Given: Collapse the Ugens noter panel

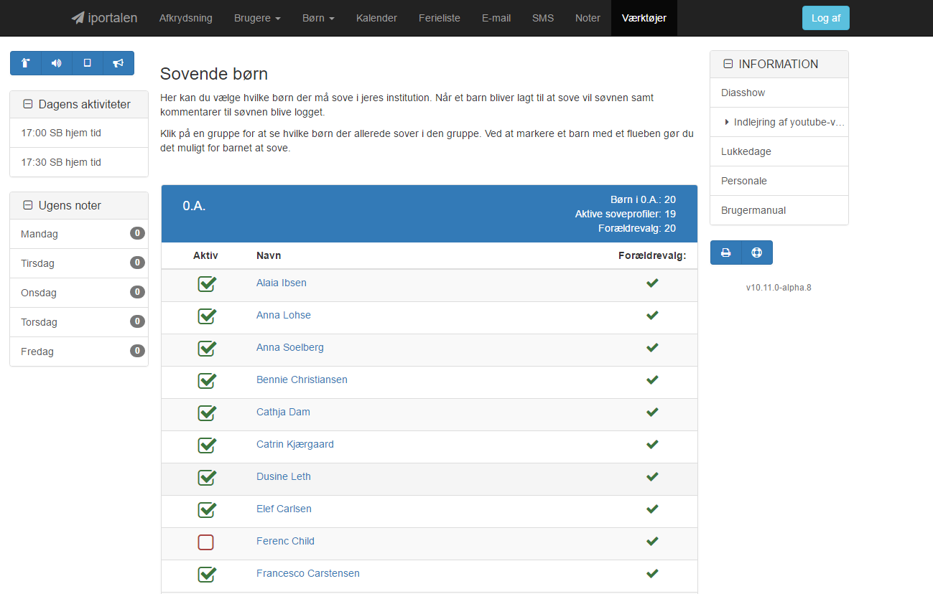Looking at the screenshot, I should point(28,206).
